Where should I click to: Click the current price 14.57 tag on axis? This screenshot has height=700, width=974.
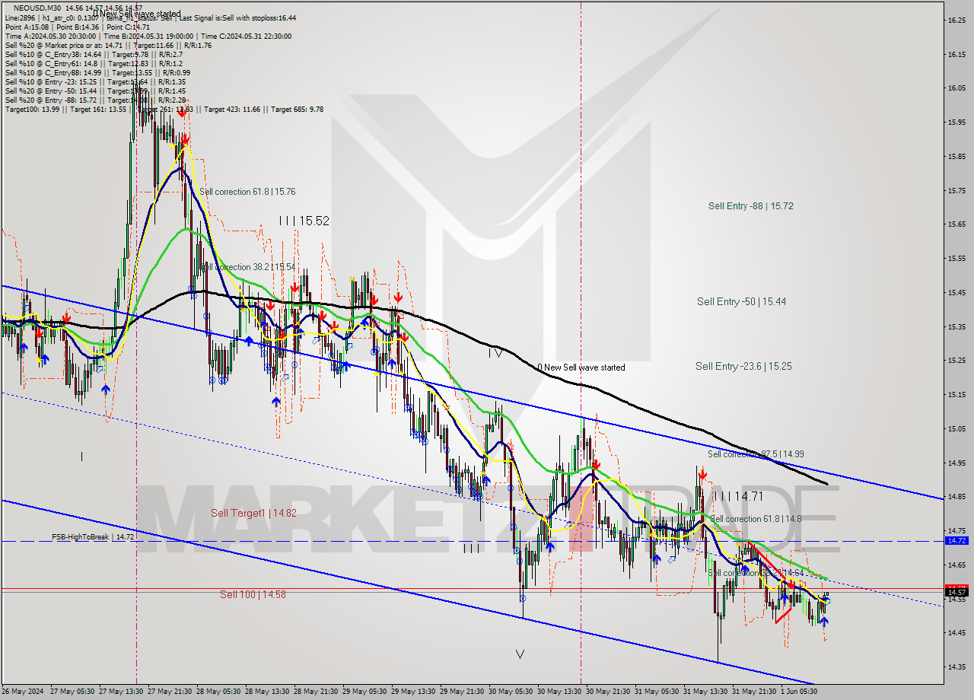[956, 592]
